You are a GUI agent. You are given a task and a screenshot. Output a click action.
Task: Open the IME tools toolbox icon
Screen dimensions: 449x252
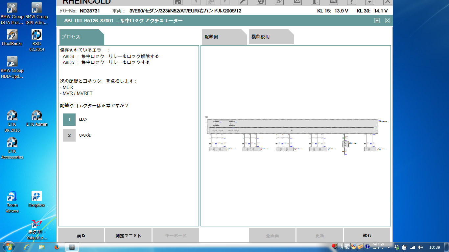pyautogui.click(x=360, y=247)
